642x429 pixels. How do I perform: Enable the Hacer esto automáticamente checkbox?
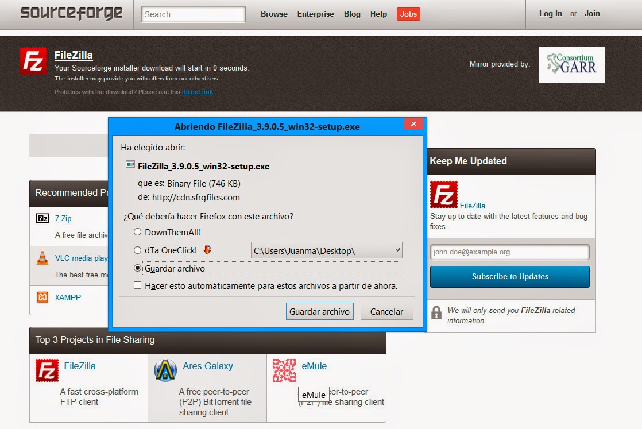pos(138,285)
